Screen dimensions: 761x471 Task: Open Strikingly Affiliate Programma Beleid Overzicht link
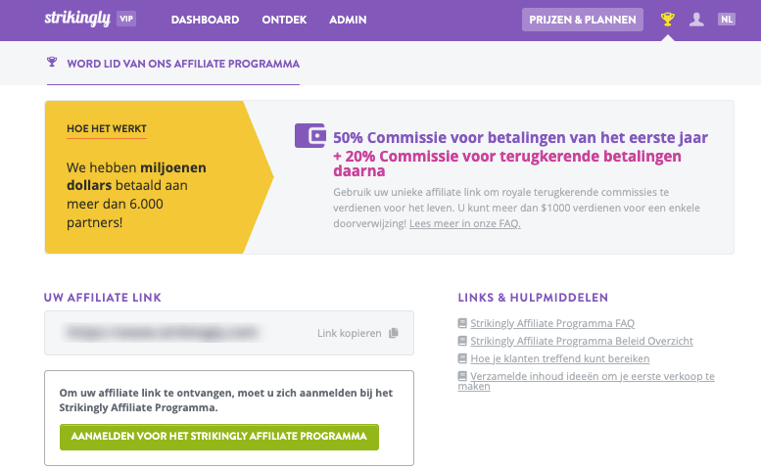click(x=582, y=341)
